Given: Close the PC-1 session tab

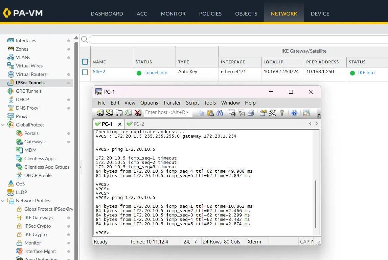Looking at the screenshot, I should click(x=119, y=124).
